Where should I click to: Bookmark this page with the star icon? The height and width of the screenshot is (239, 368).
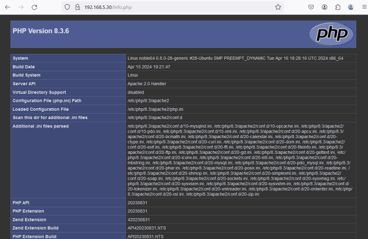point(278,7)
